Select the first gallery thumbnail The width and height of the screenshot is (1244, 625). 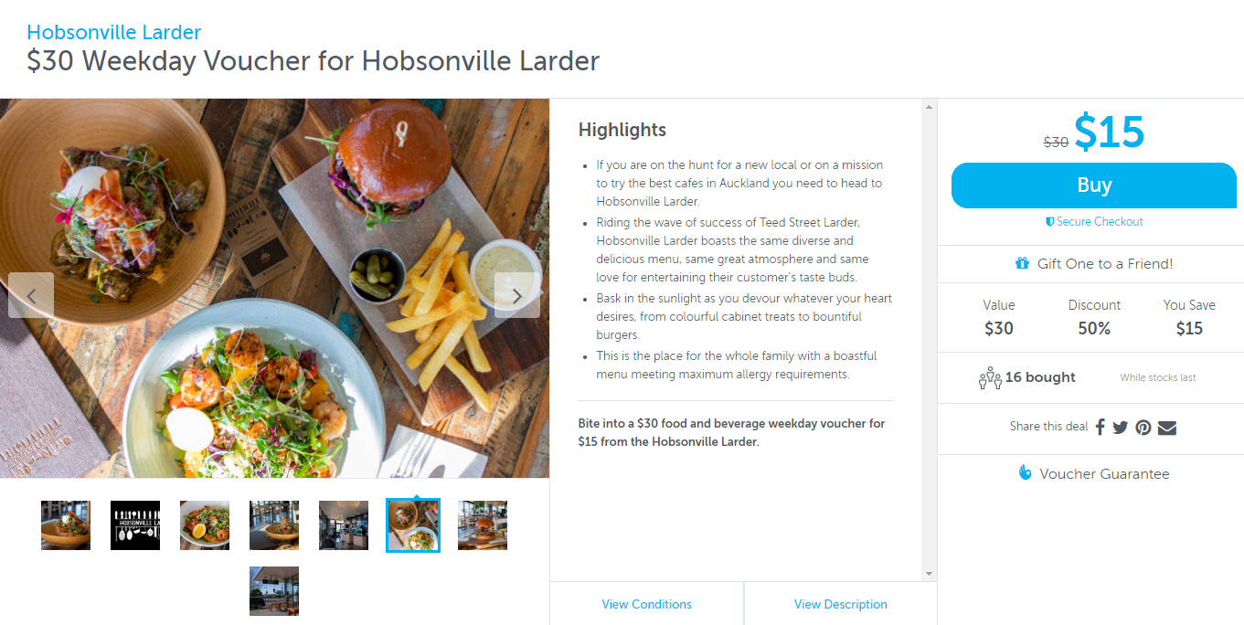66,525
